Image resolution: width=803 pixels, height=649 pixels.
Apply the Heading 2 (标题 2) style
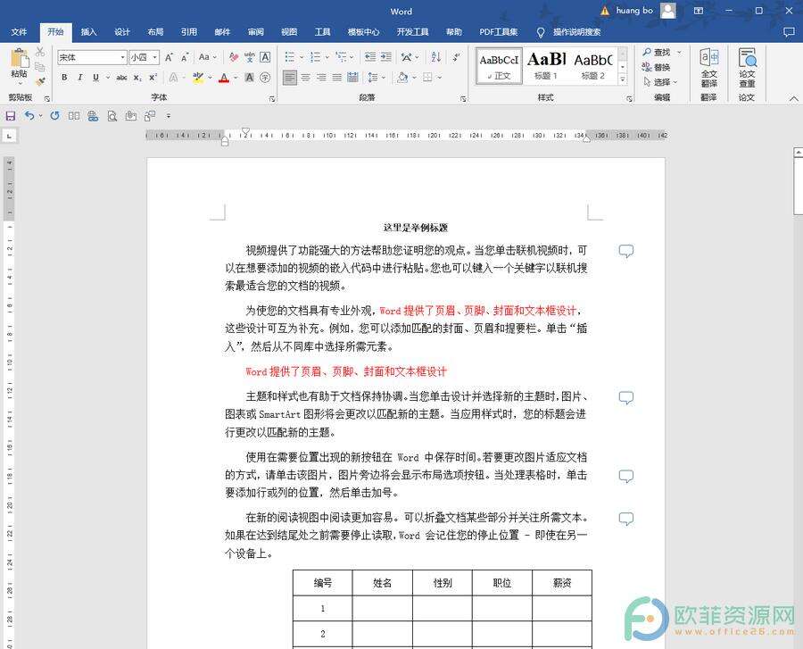tap(593, 65)
